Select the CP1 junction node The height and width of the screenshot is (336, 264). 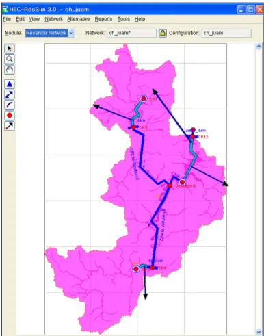[x=144, y=99]
